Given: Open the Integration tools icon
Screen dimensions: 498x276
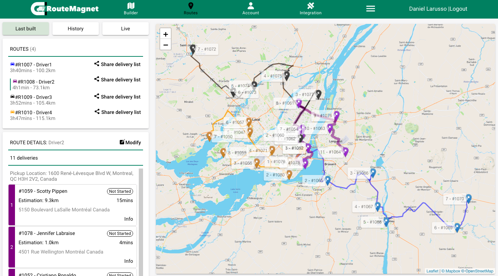Looking at the screenshot, I should pyautogui.click(x=311, y=6).
